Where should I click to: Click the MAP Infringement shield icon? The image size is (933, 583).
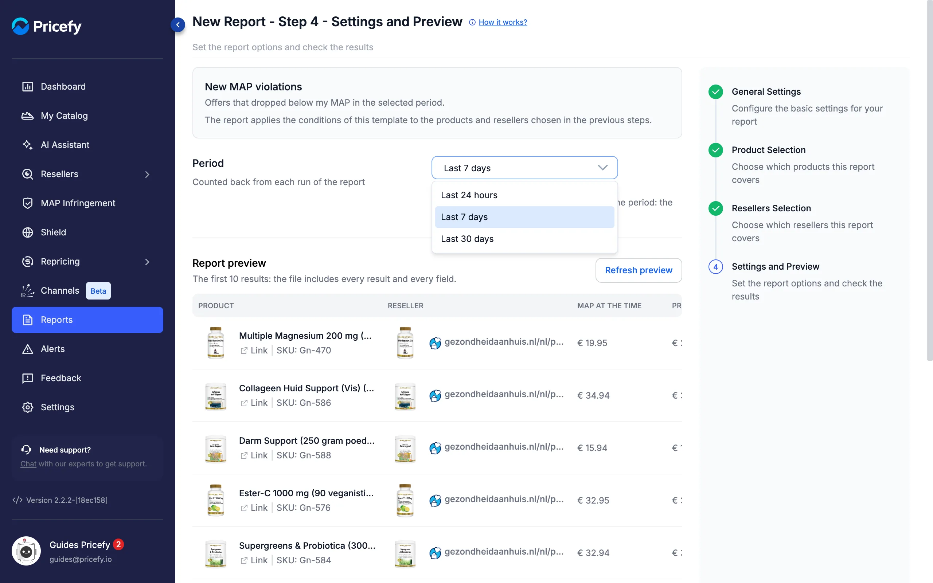point(27,203)
